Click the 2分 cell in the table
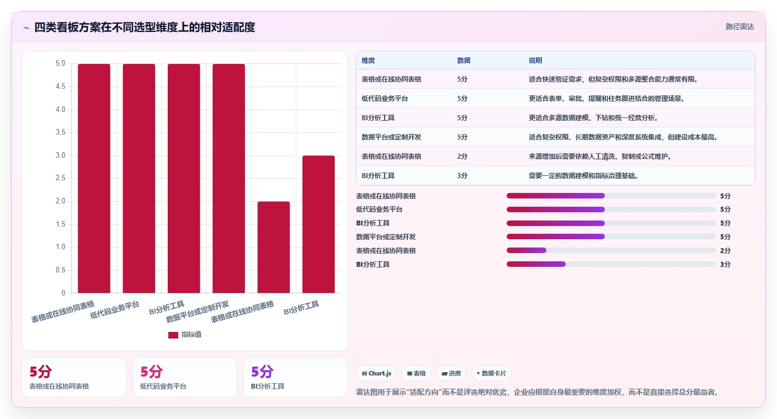Screen dimensions: 777x419 (462, 157)
